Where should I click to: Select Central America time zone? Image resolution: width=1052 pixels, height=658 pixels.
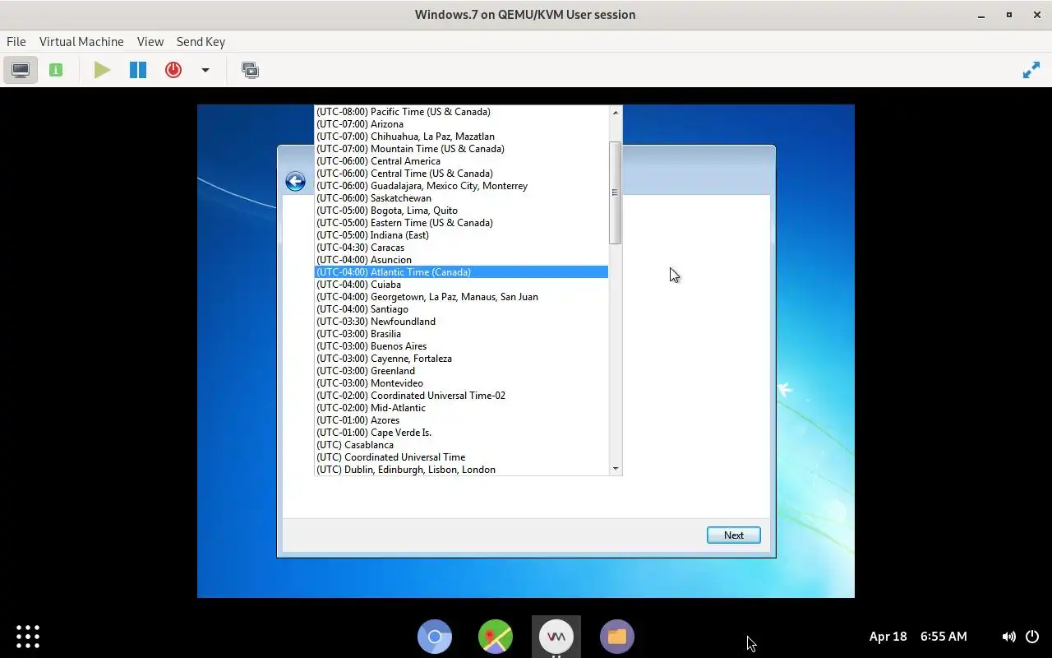click(x=461, y=160)
